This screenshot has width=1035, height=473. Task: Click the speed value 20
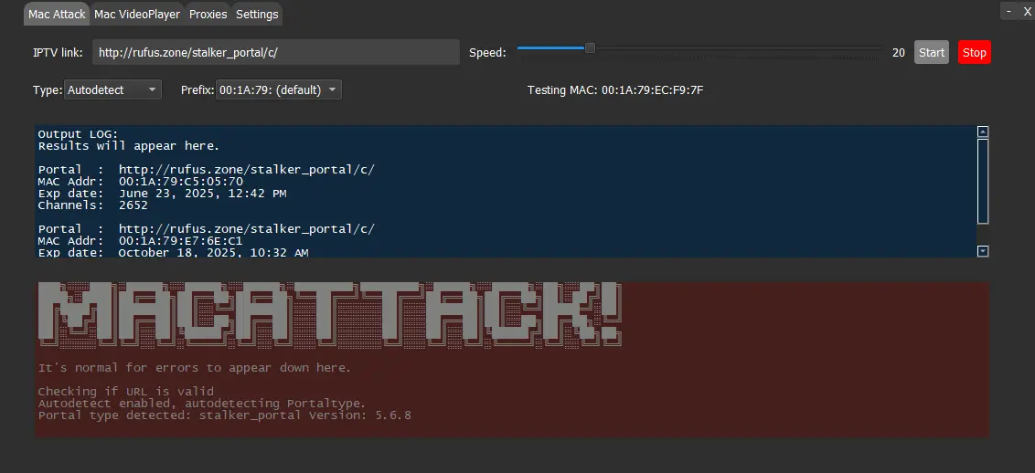tap(899, 52)
